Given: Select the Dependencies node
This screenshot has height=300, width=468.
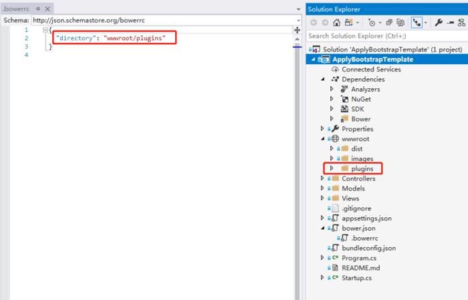Looking at the screenshot, I should click(363, 80).
